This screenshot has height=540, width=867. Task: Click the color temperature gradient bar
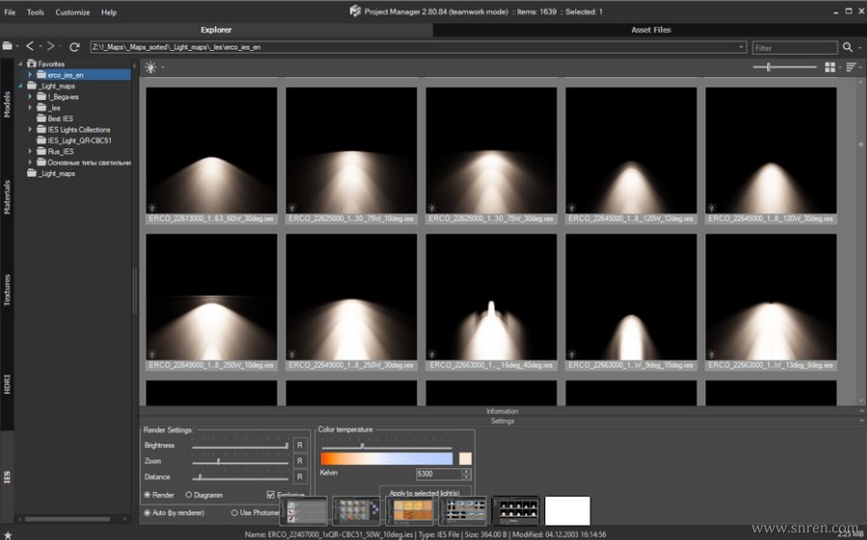[x=386, y=459]
